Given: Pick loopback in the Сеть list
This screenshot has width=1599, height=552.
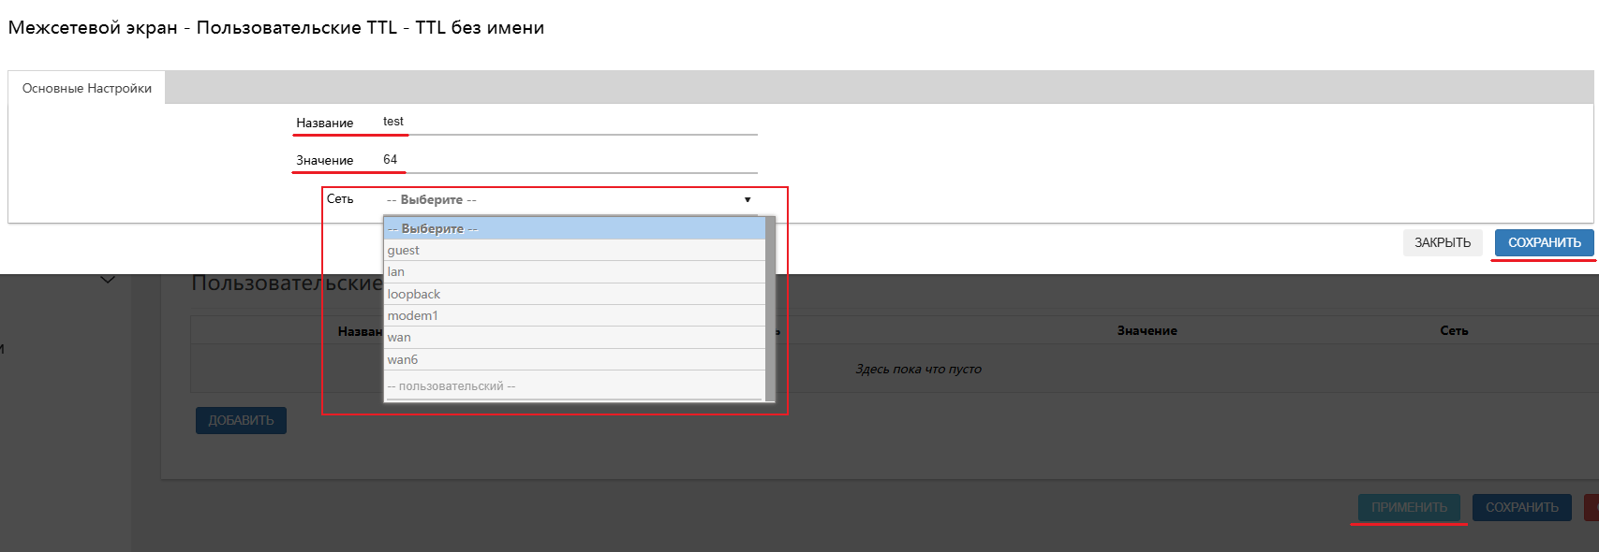Looking at the screenshot, I should (573, 294).
